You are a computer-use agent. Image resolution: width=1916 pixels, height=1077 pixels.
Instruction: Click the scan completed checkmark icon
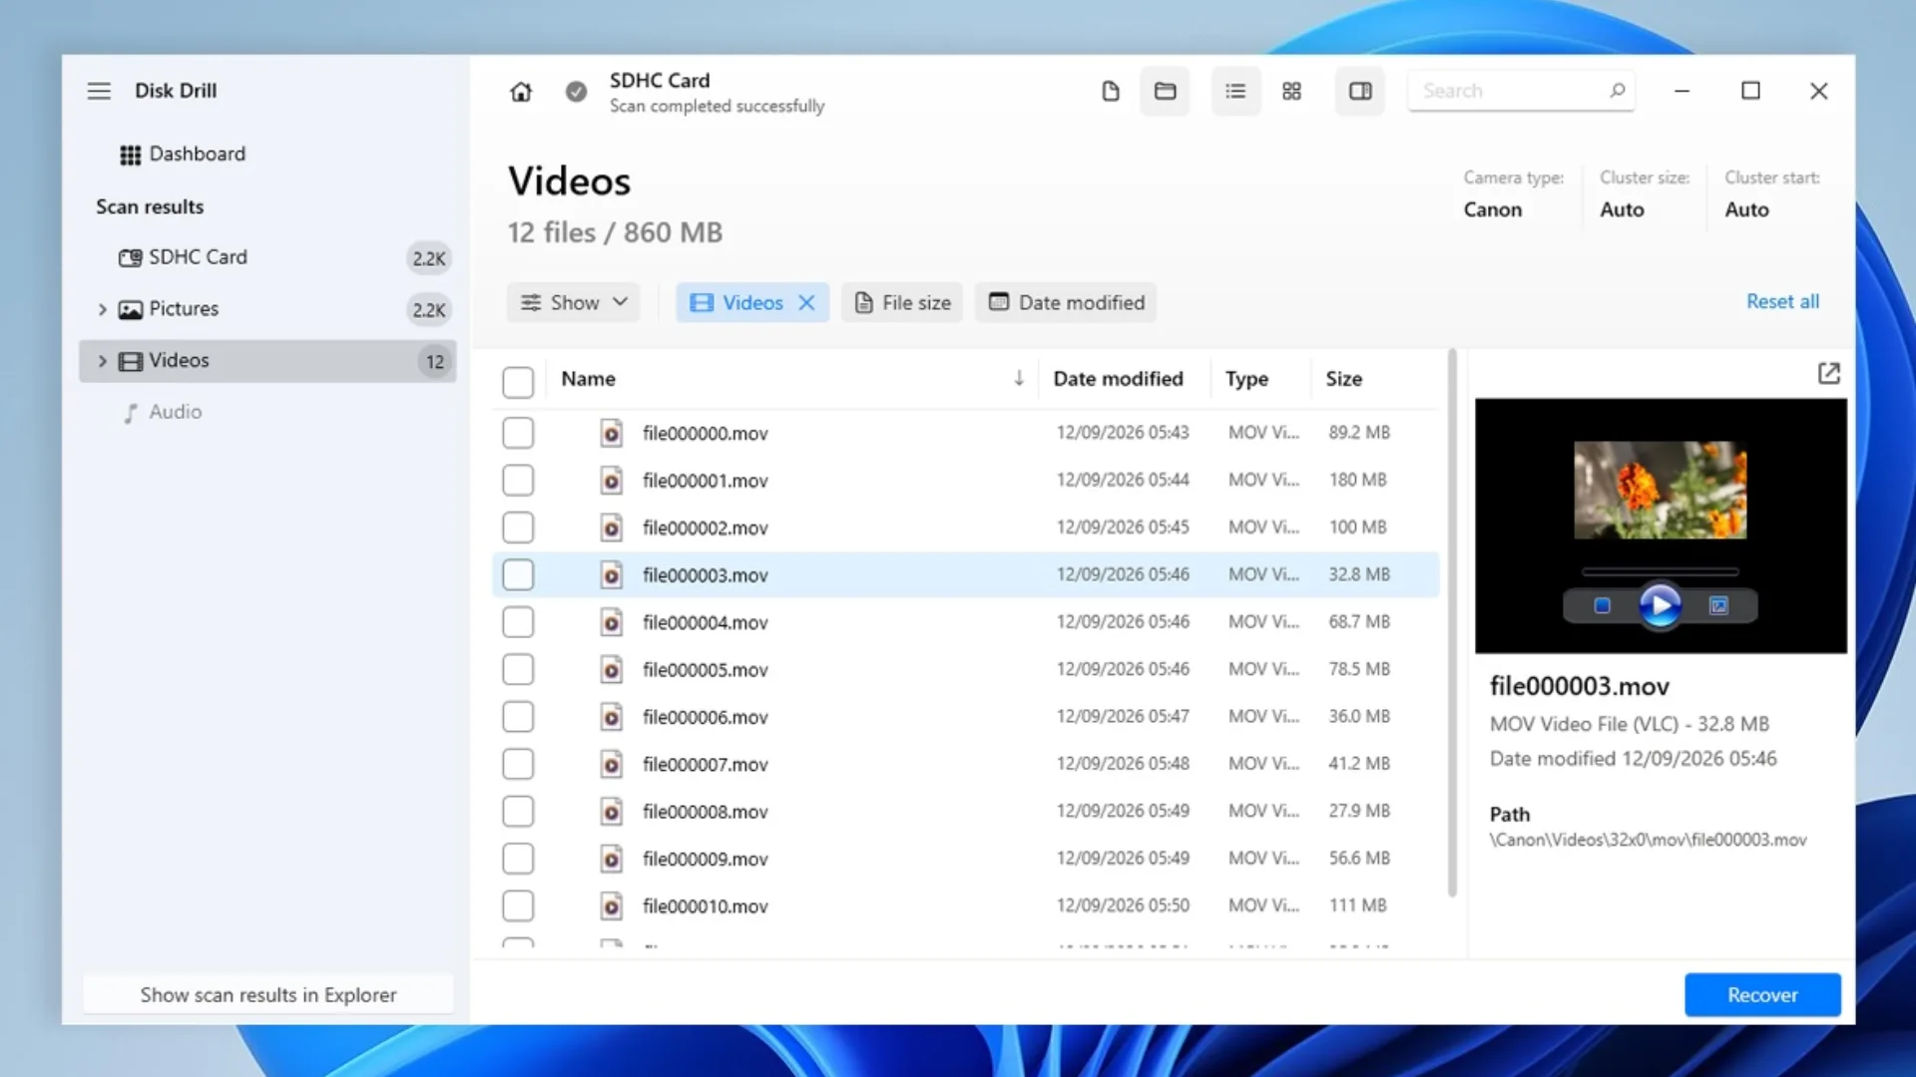point(576,92)
